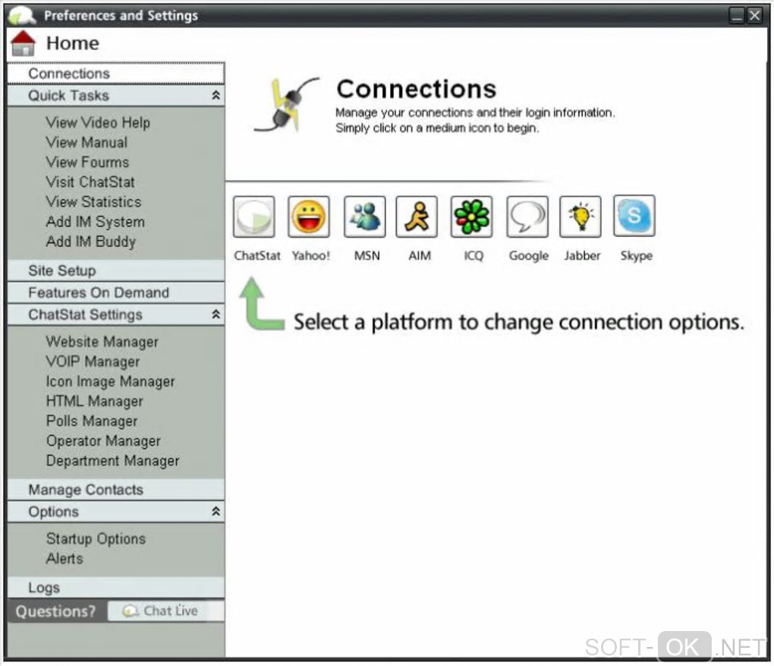The image size is (774, 666).
Task: Click Add IM Buddy
Action: point(91,241)
